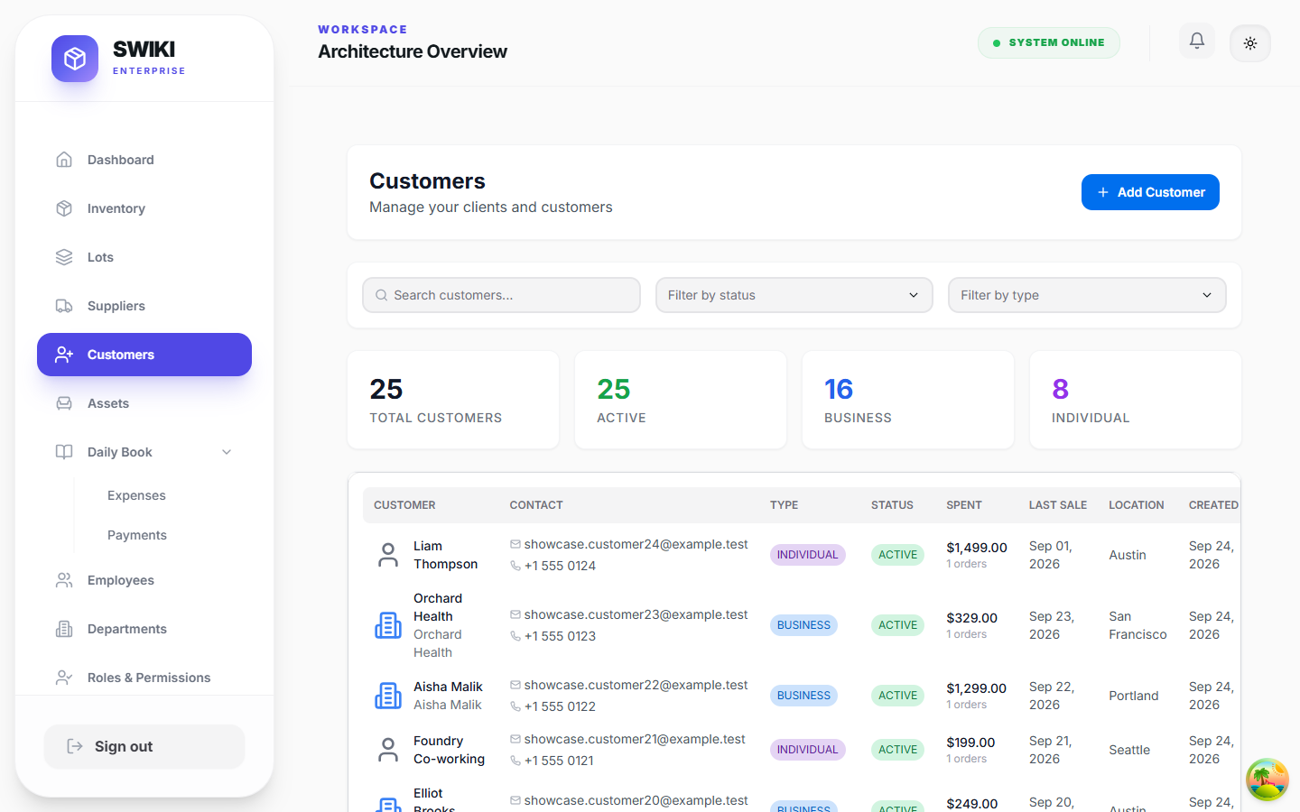This screenshot has width=1300, height=812.
Task: Click the CONTACT column header
Action: pos(536,505)
